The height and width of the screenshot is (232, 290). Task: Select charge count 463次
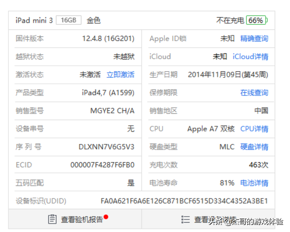point(258,165)
